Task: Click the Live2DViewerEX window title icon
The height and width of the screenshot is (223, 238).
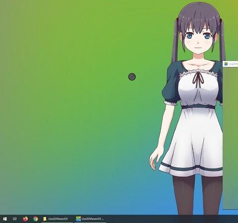Action: point(226,64)
